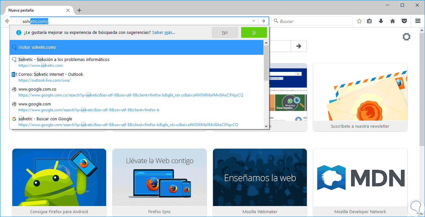Select the www.google.com.co suggestion

137,92
